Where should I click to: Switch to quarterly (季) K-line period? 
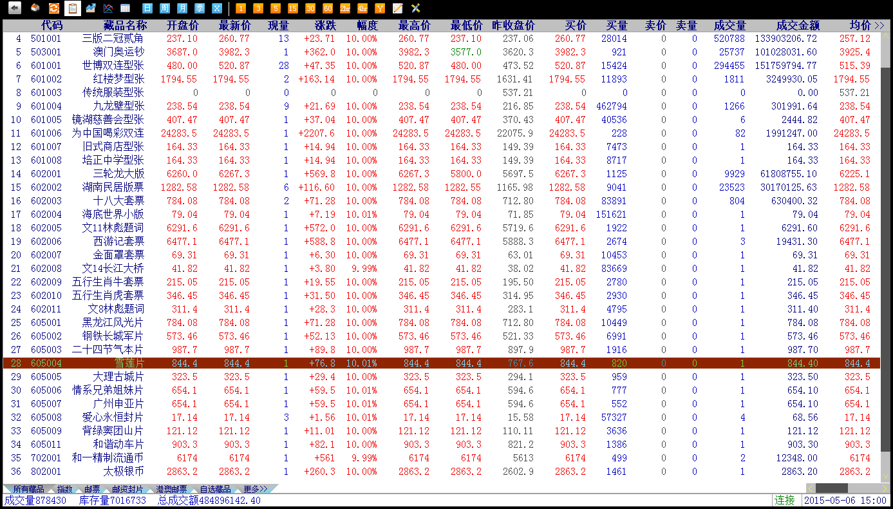click(200, 8)
